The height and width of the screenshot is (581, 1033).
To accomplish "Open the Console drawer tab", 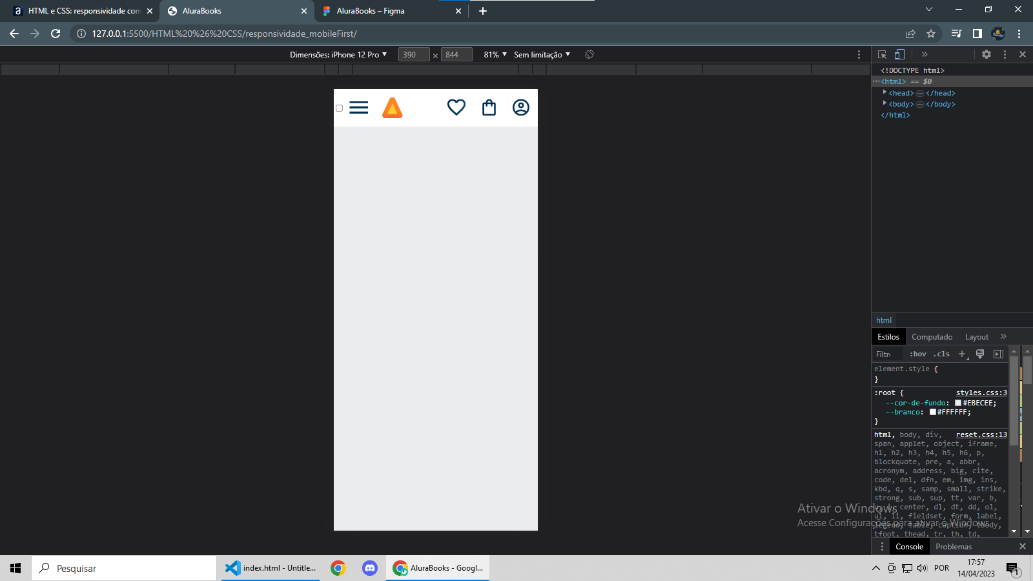I will (x=909, y=547).
